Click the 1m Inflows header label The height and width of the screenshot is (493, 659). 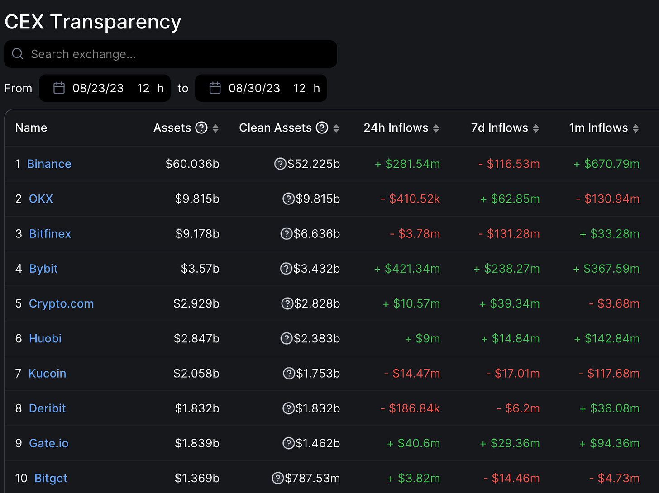[x=598, y=128]
